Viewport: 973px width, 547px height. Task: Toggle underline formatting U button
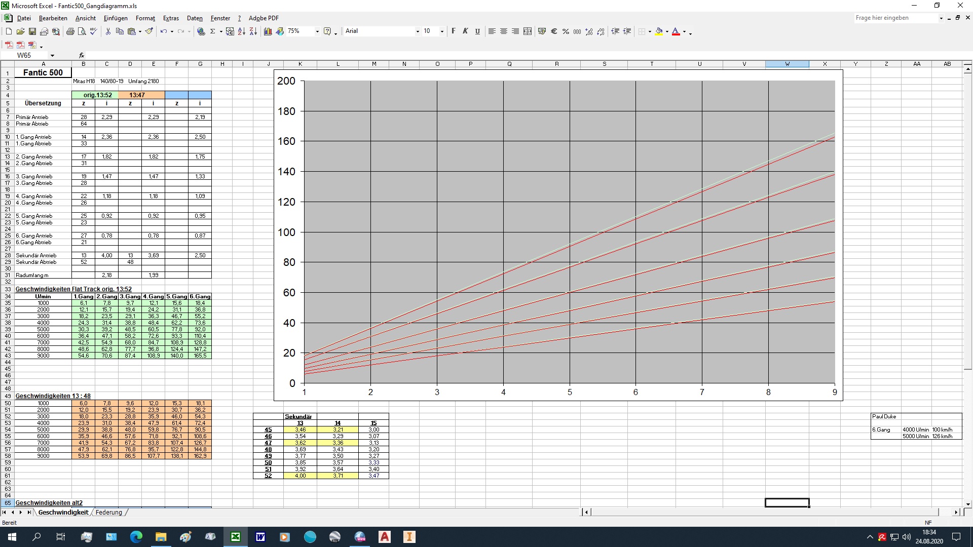tap(477, 31)
